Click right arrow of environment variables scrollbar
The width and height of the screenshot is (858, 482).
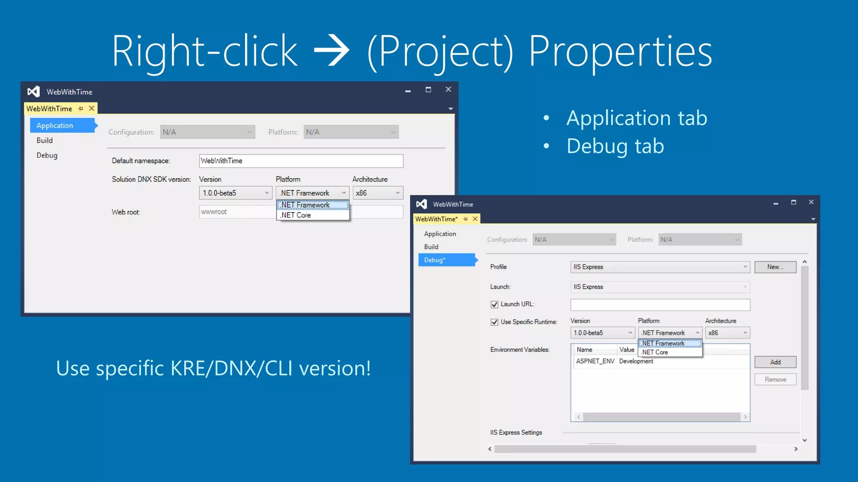[745, 417]
